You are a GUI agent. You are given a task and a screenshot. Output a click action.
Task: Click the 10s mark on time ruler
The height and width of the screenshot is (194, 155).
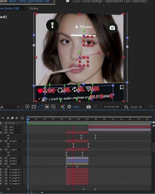point(113,119)
